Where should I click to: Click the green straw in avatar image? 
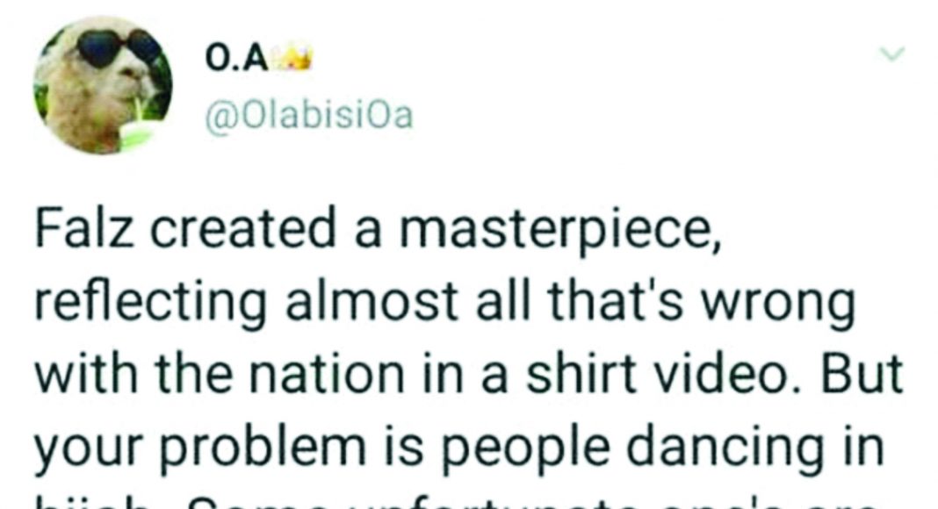click(x=138, y=121)
